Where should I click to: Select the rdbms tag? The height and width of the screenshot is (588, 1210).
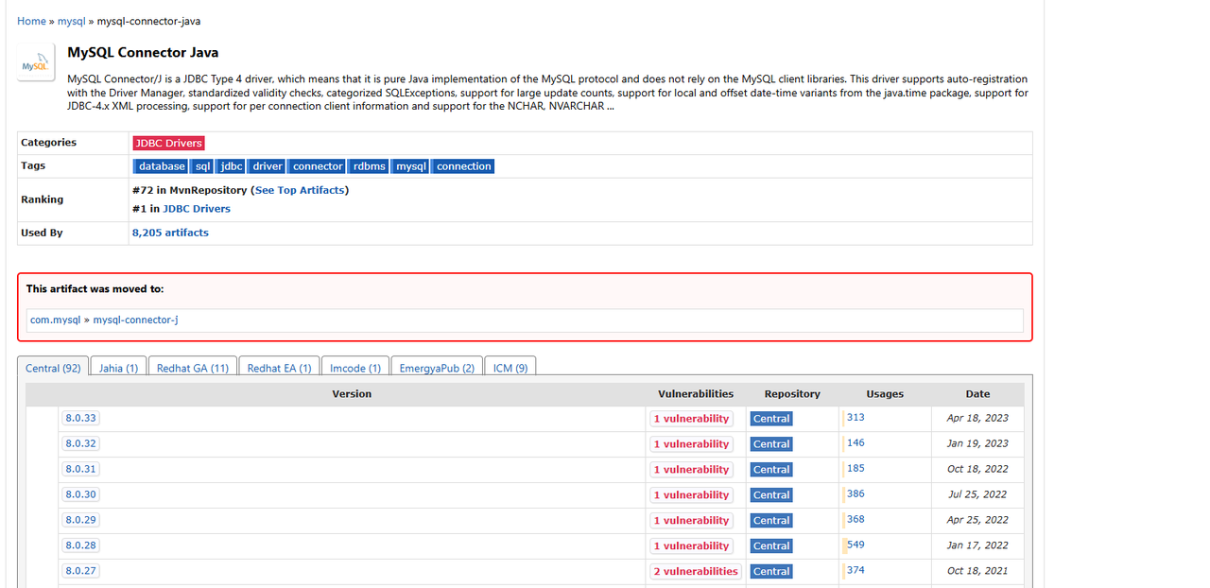(369, 166)
